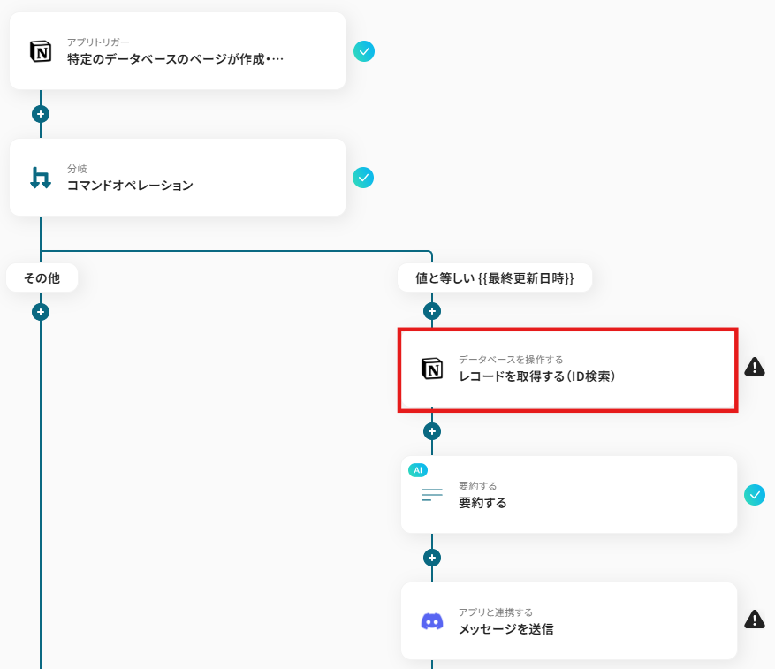This screenshot has height=669, width=775.
Task: Open the コマンドオペレーション branch step
Action: point(178,177)
